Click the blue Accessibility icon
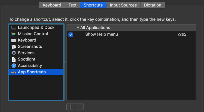204x112 pixels. [x=14, y=66]
